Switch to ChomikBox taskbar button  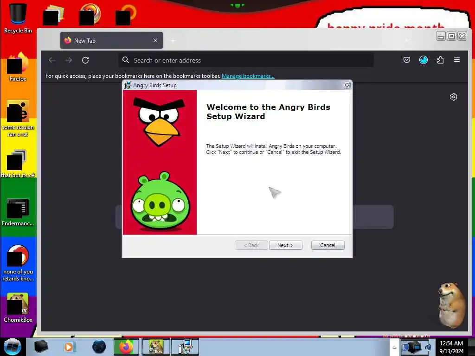pos(156,347)
